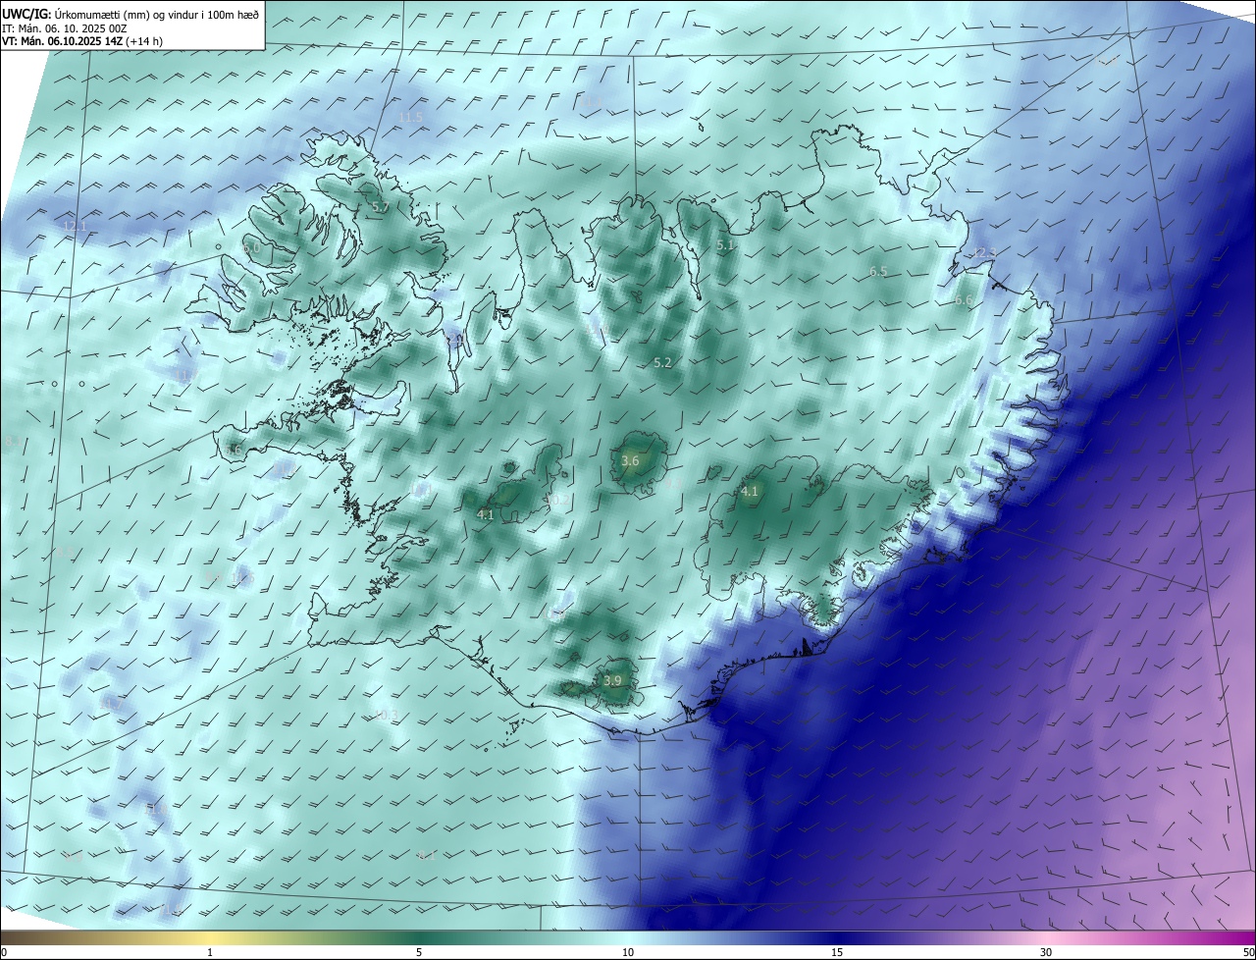
Task: Click the 10.3 value south of the southwest coast
Action: click(x=387, y=715)
